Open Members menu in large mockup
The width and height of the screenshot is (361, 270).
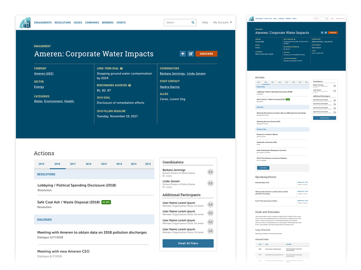coord(108,23)
